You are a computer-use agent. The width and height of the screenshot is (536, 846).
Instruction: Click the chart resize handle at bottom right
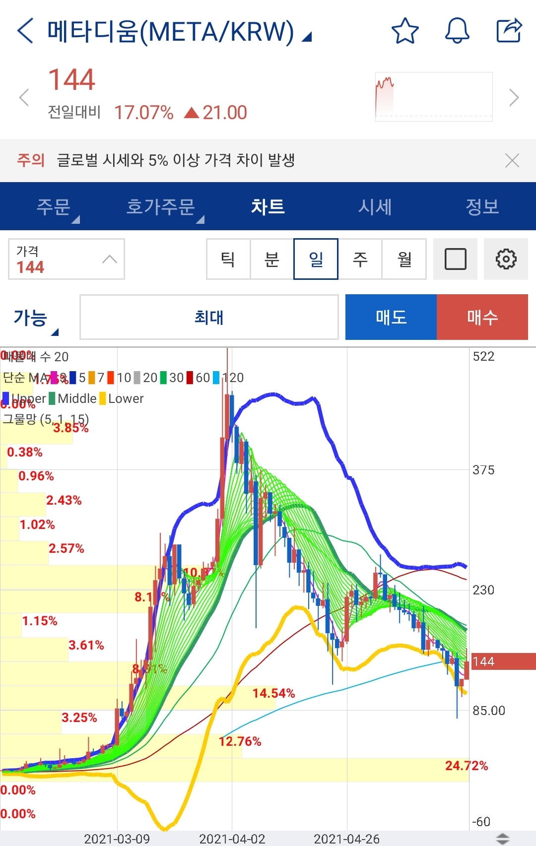tap(503, 839)
